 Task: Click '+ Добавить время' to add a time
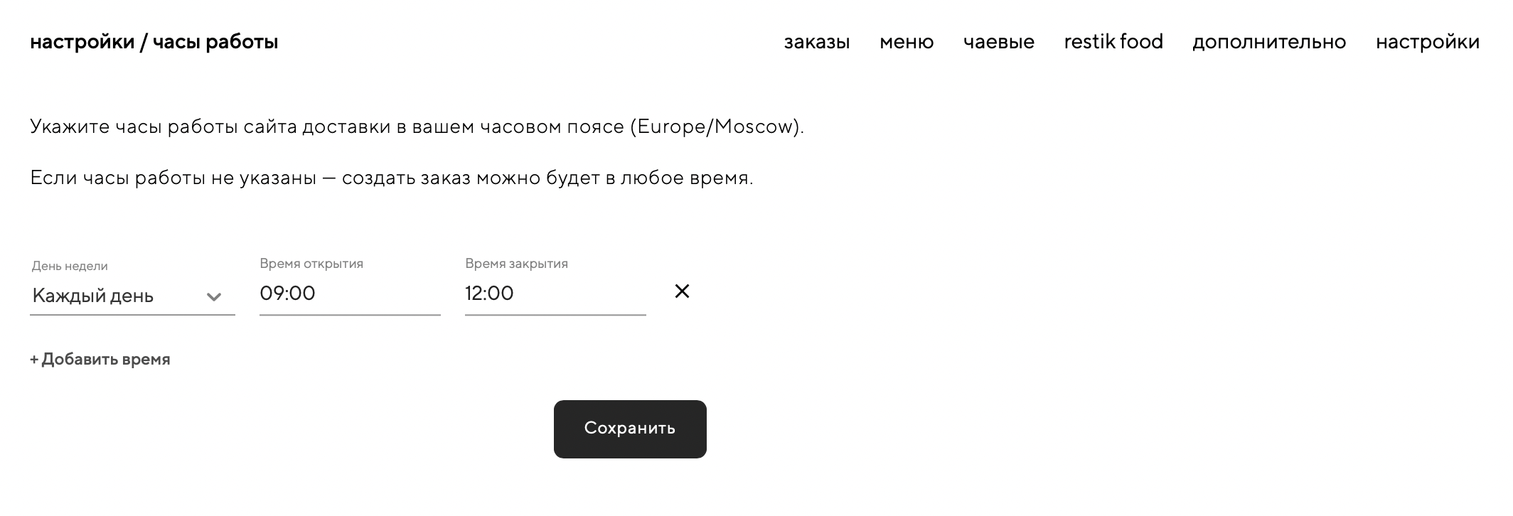click(100, 360)
